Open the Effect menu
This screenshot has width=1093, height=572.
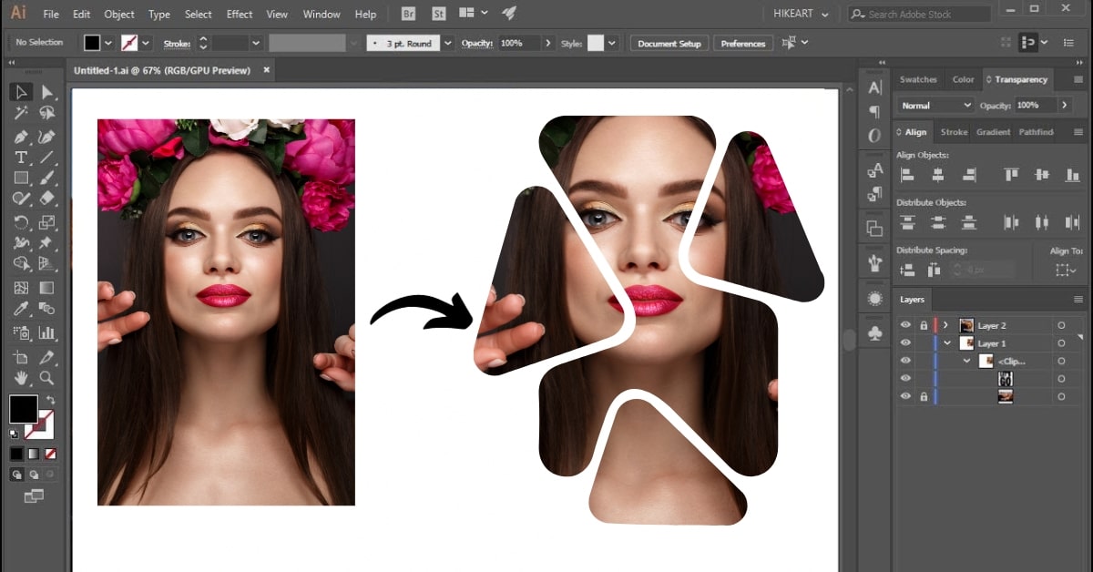point(240,15)
